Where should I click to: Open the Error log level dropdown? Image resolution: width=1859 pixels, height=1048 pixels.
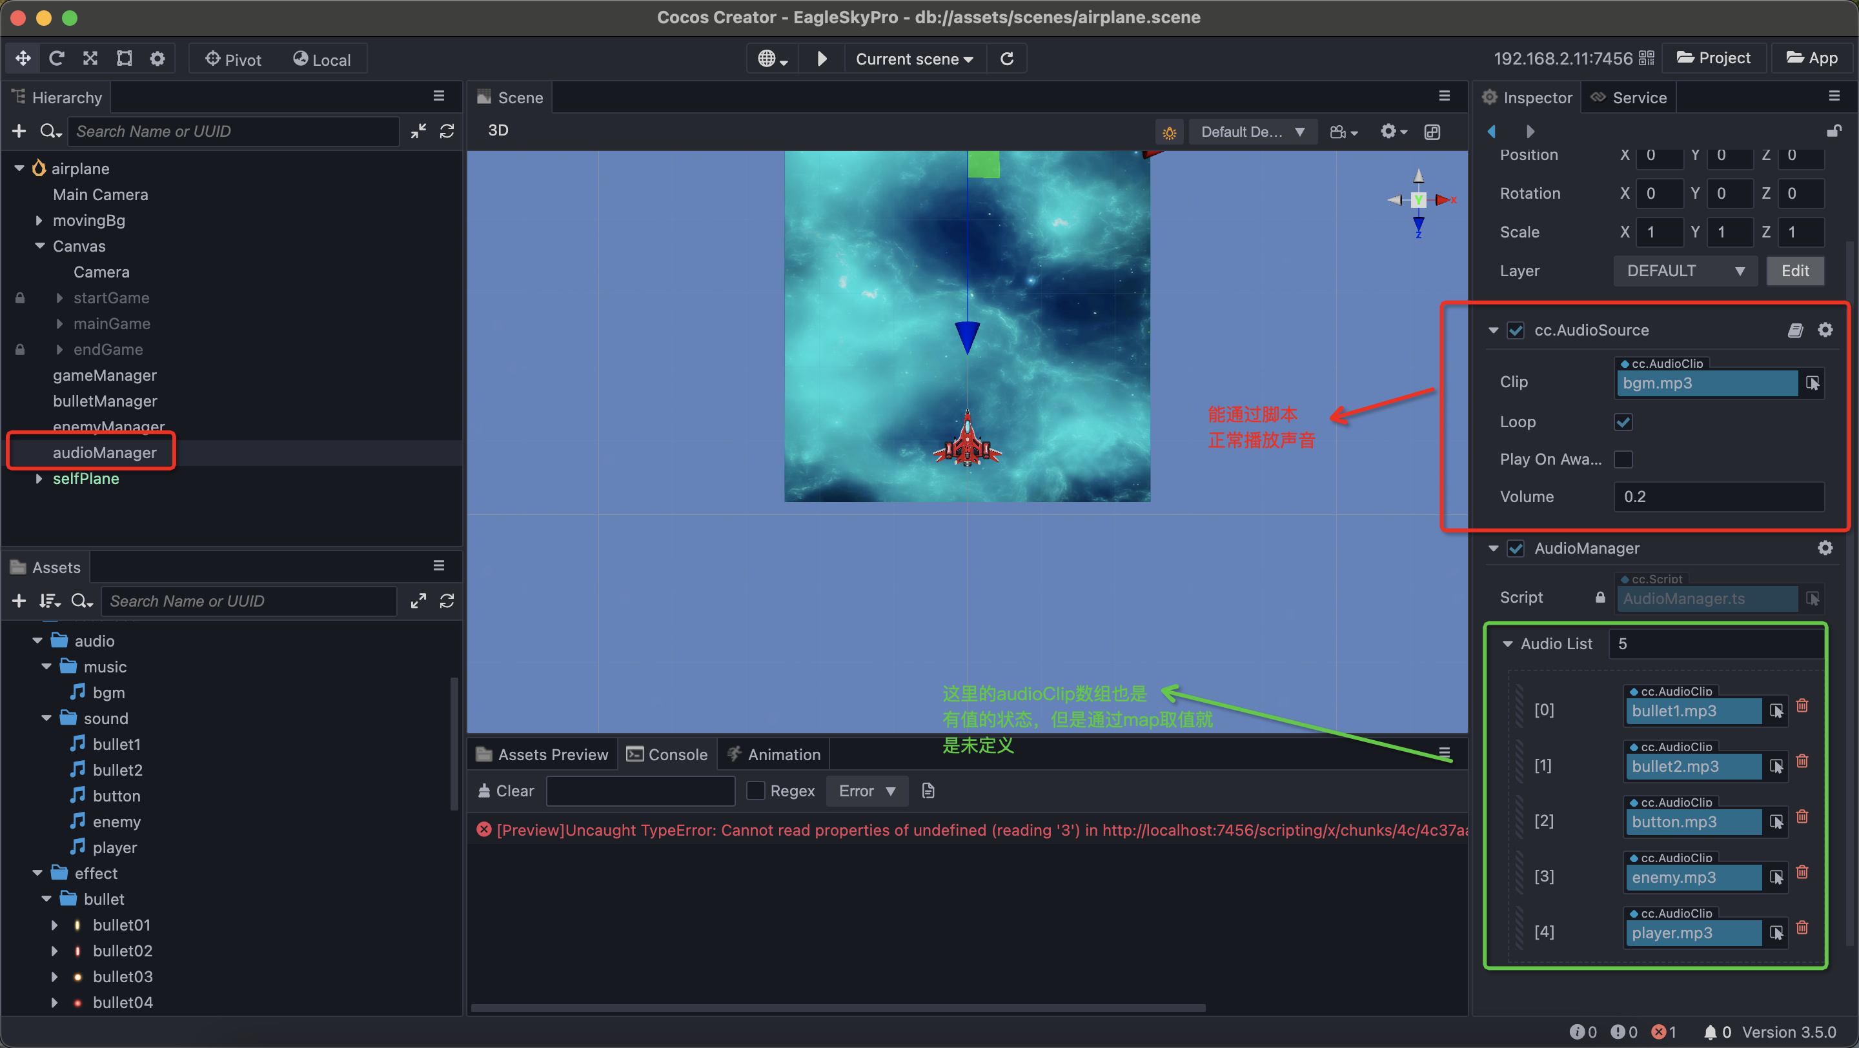click(866, 791)
